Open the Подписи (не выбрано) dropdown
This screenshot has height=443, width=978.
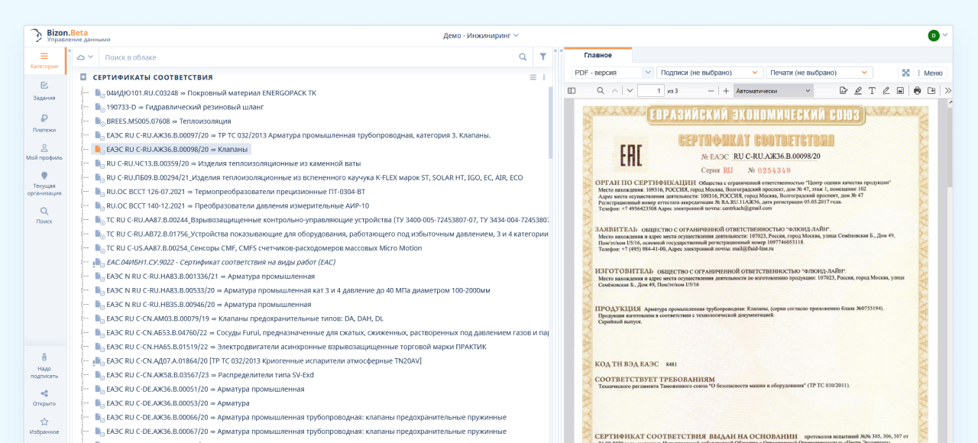[710, 73]
